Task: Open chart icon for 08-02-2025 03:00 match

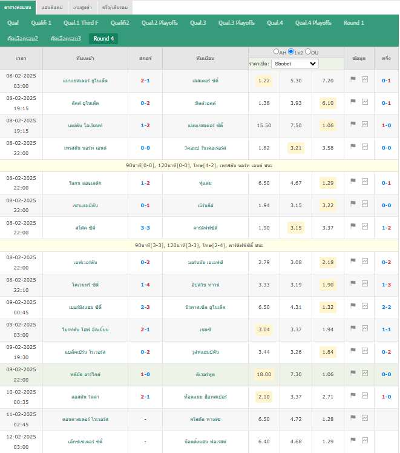Action: (365, 79)
